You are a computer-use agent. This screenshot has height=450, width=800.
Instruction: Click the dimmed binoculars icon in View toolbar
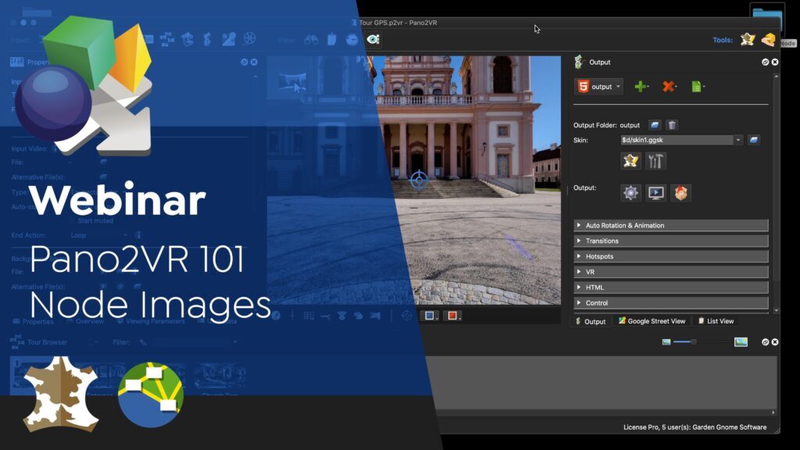[x=311, y=39]
